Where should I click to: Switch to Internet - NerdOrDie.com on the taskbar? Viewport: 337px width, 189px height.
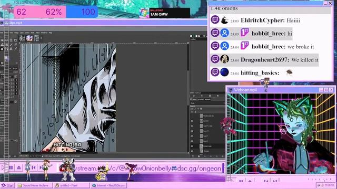[108, 185]
